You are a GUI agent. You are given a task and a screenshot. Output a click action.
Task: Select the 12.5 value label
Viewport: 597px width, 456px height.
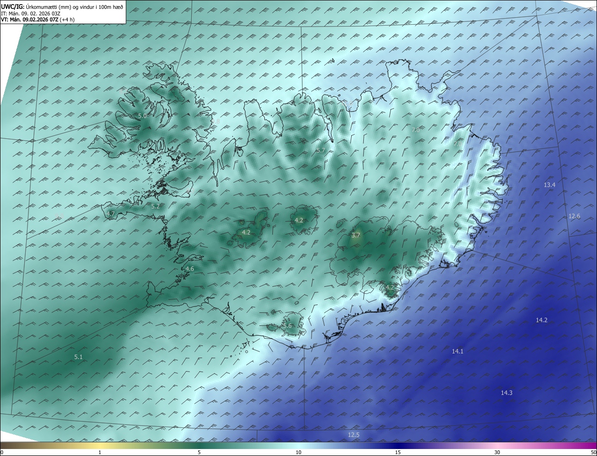pos(354,435)
